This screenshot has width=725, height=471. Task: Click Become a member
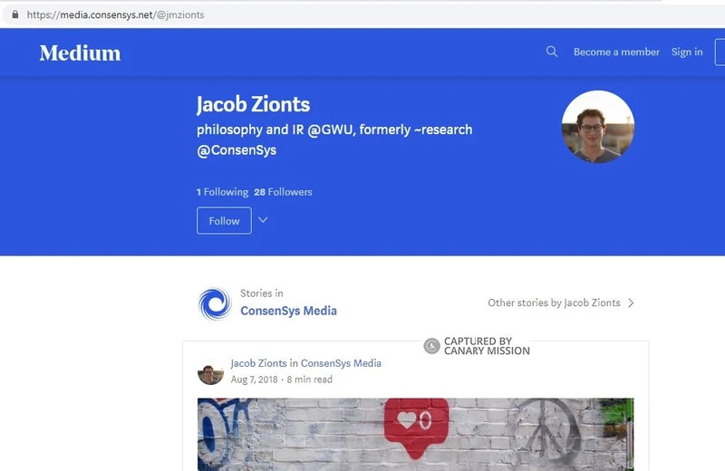click(x=616, y=52)
